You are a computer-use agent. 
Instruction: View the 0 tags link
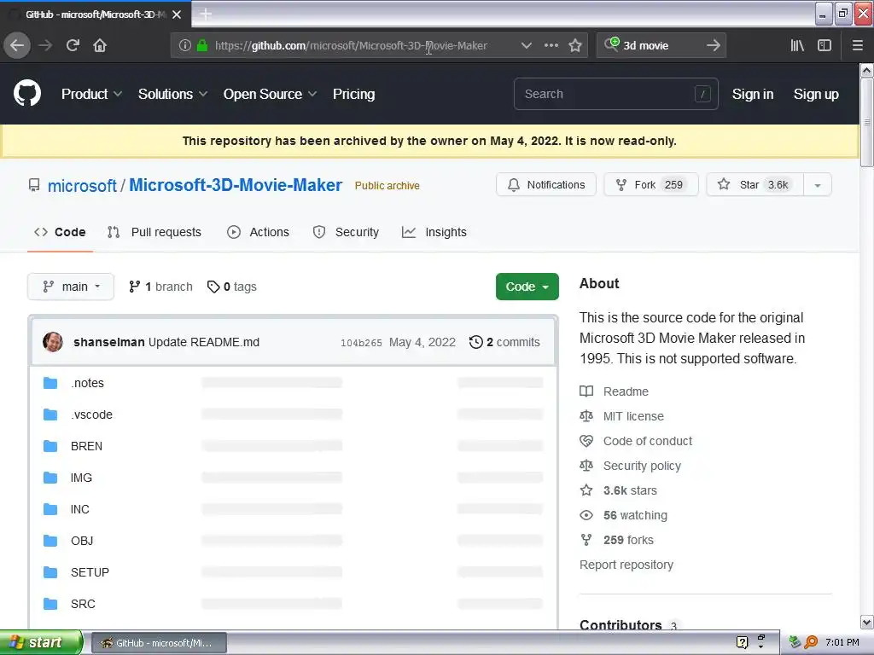232,287
